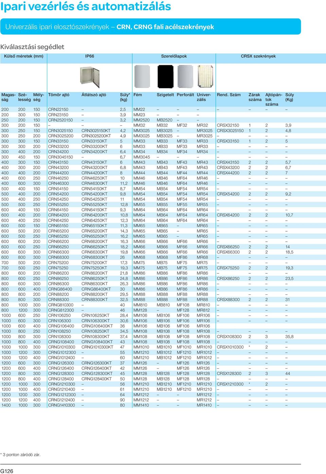
Task: Click the 'Rend. Szám' column header
Action: point(229,95)
